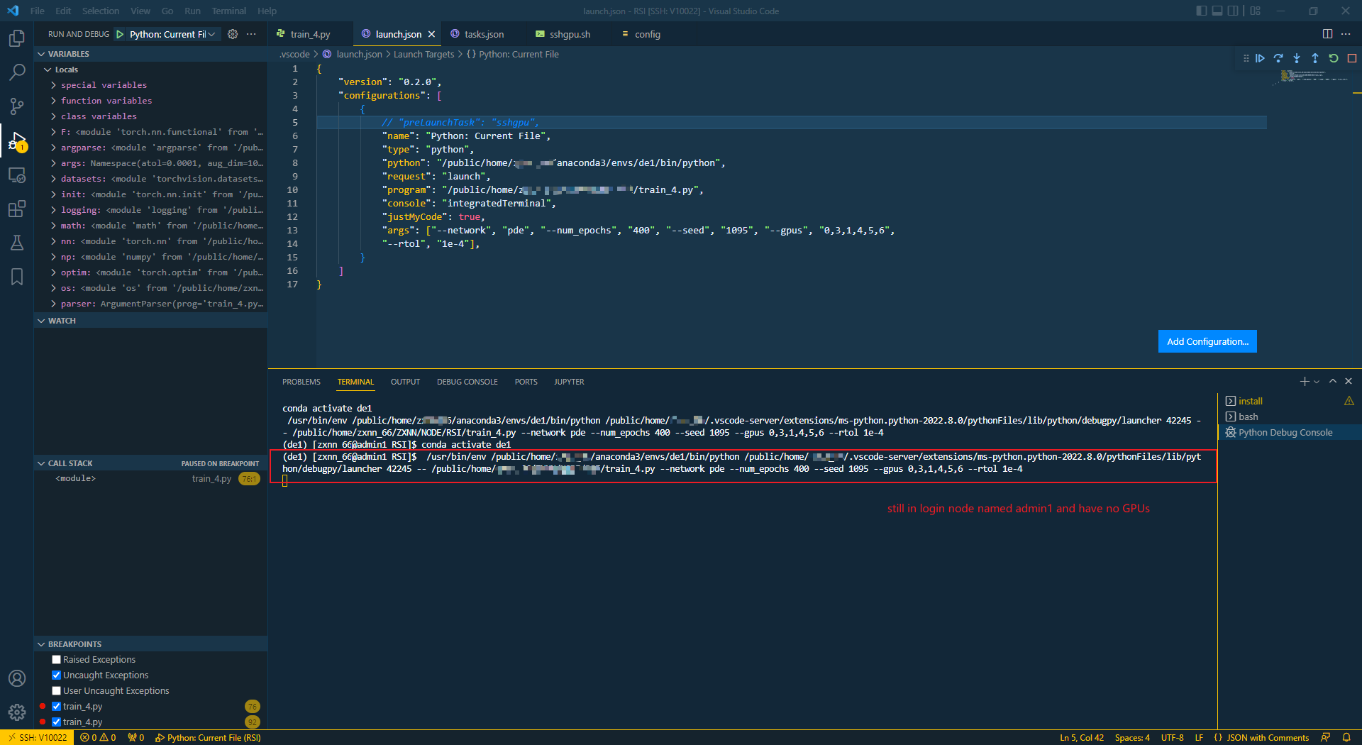Open the Run and Debug view icon
Viewport: 1362px width, 745px height.
pyautogui.click(x=17, y=140)
